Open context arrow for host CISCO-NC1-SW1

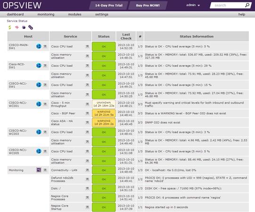click(45, 85)
